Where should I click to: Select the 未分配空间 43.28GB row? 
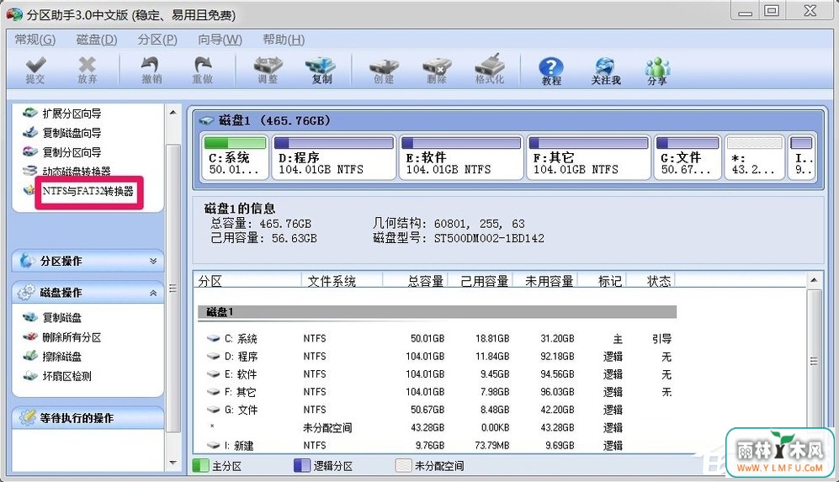click(437, 427)
